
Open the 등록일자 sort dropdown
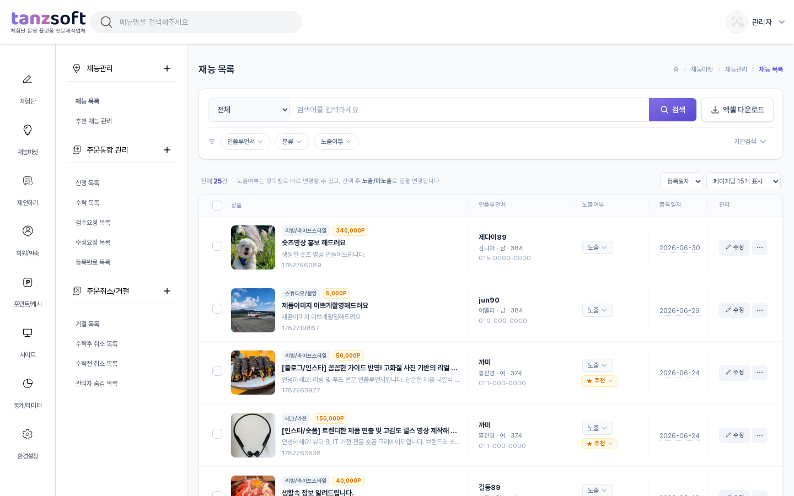pos(682,181)
